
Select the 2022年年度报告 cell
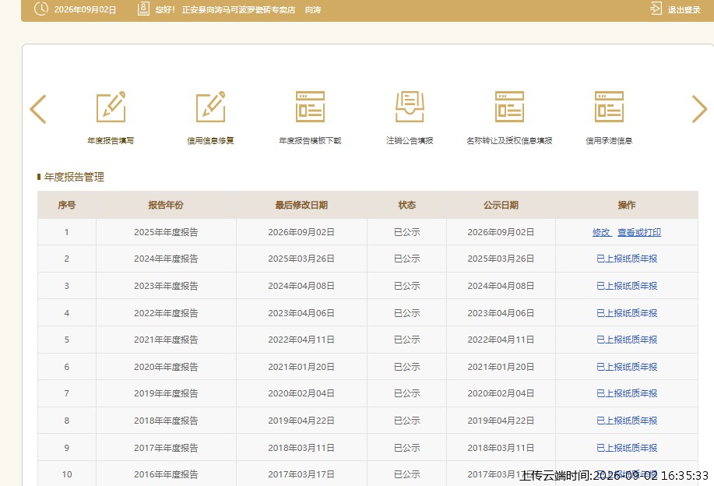pyautogui.click(x=166, y=313)
